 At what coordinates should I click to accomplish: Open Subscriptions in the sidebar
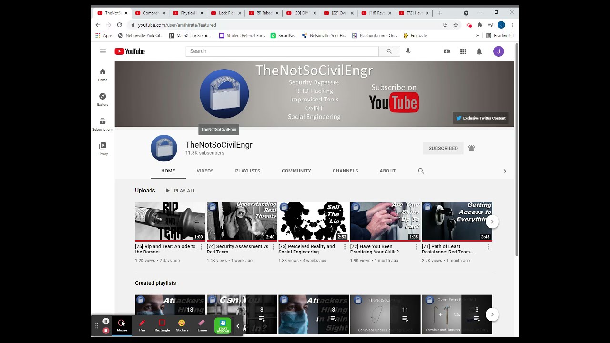point(102,124)
